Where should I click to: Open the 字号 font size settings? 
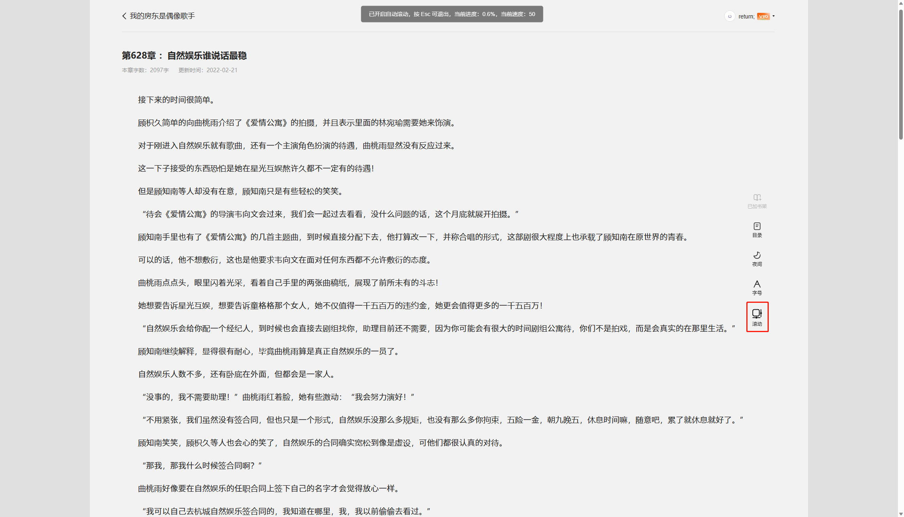(x=758, y=287)
